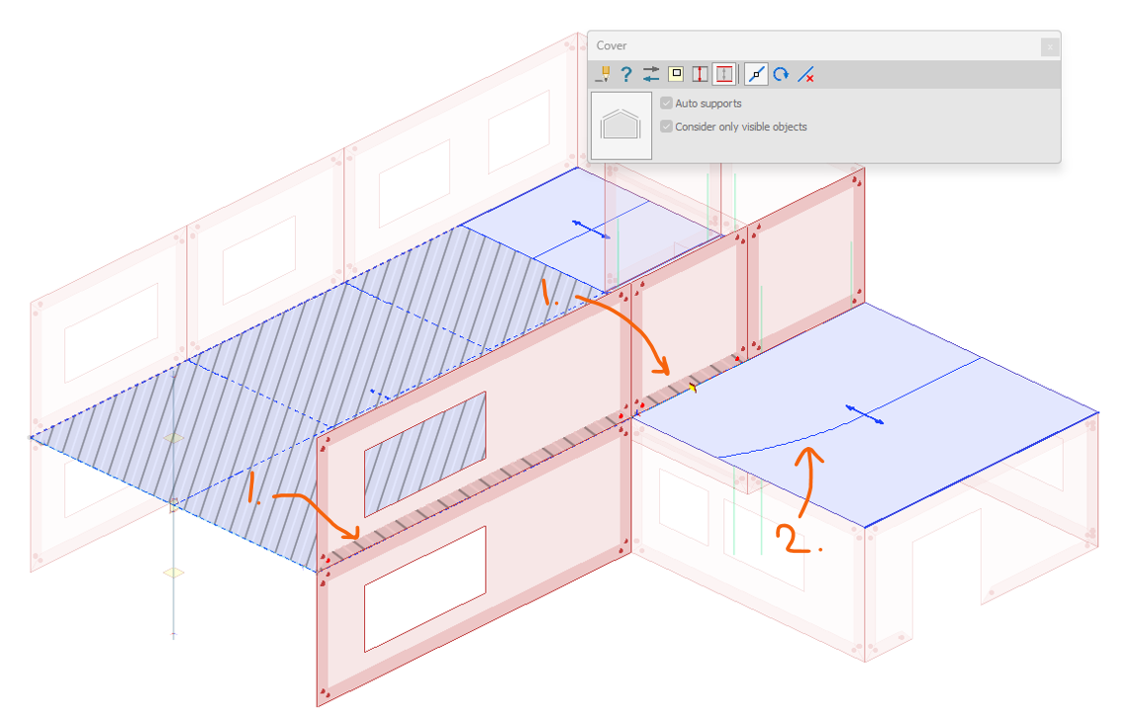Click the hatched support strip under the yellow cursor
Screen dimensions: 1135x712
(692, 382)
